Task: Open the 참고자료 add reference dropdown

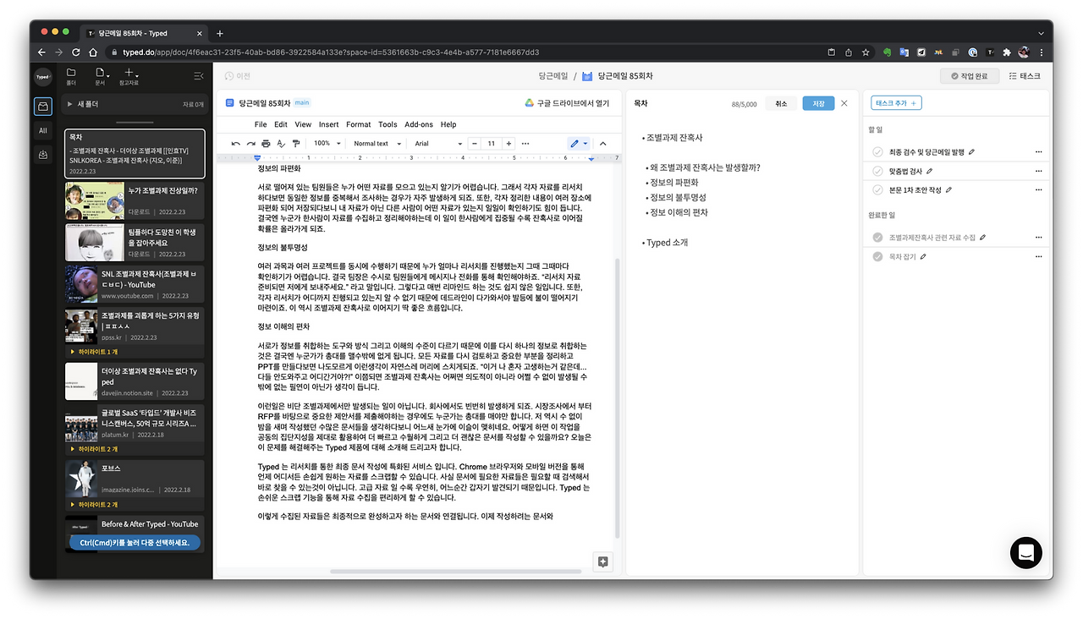Action: click(129, 76)
